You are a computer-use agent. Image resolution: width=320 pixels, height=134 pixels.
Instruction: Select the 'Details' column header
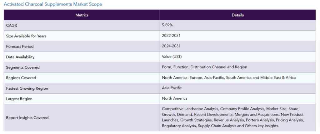tap(238, 15)
